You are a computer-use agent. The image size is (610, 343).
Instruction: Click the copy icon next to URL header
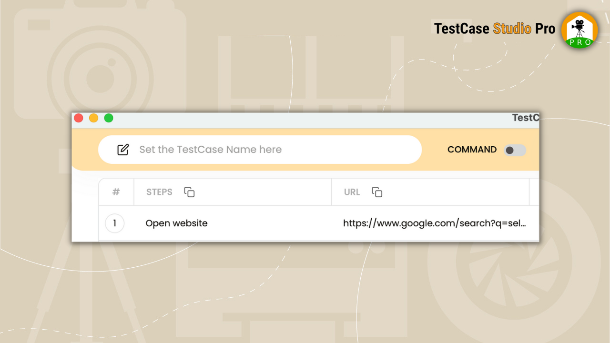[376, 192]
